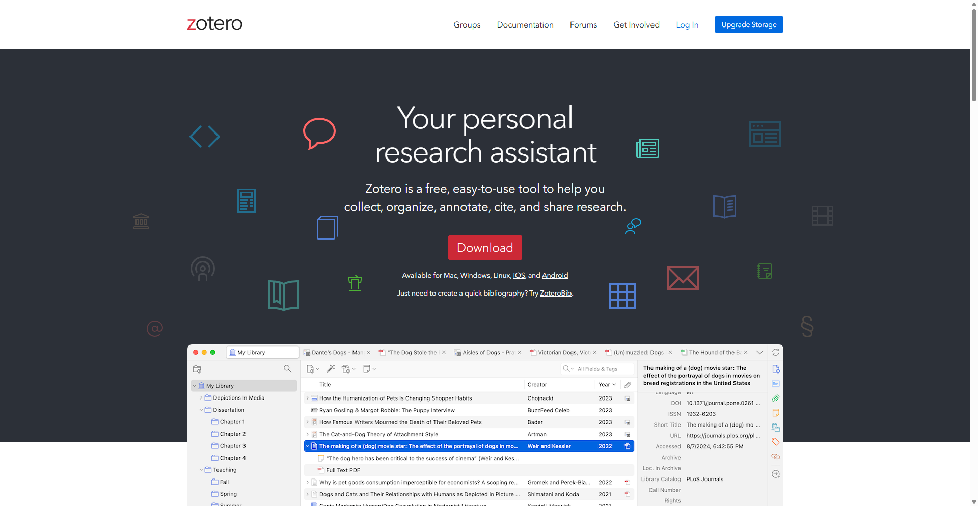Image resolution: width=978 pixels, height=506 pixels.
Task: Collapse the selected Weir and Kessler item
Action: (x=307, y=446)
